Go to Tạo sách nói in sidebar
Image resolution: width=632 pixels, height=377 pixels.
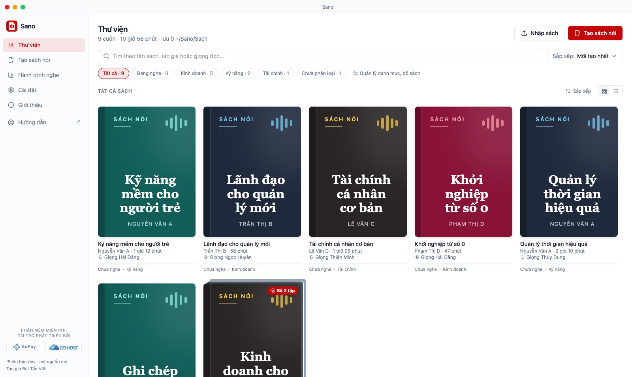(44, 60)
